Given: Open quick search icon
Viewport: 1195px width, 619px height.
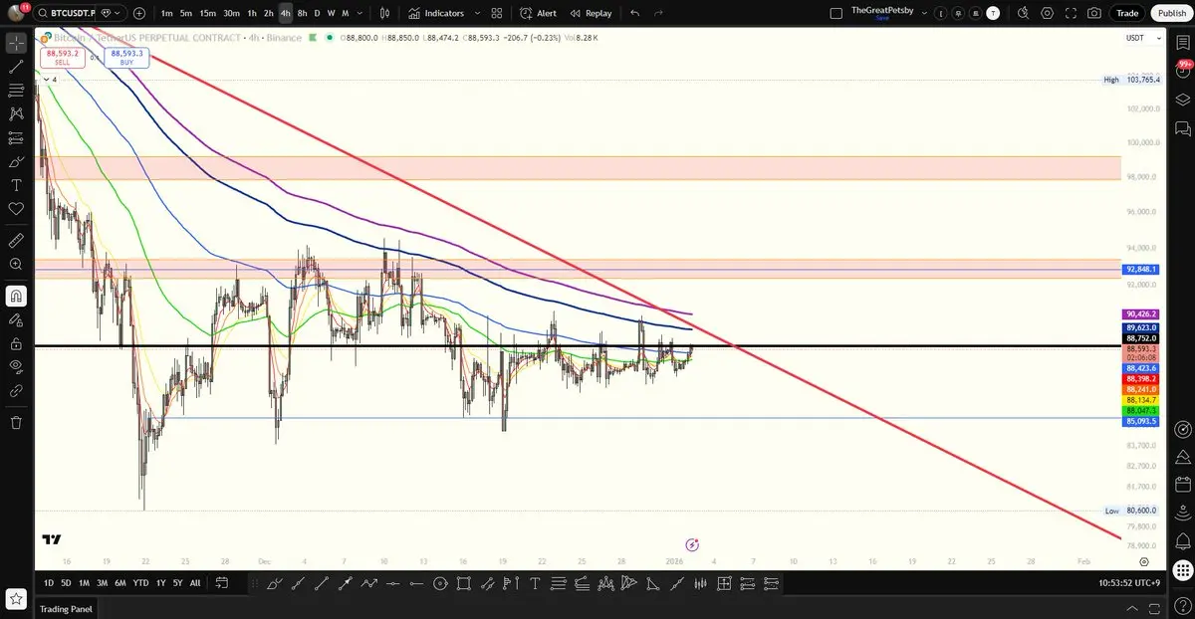Looking at the screenshot, I should pos(1022,13).
